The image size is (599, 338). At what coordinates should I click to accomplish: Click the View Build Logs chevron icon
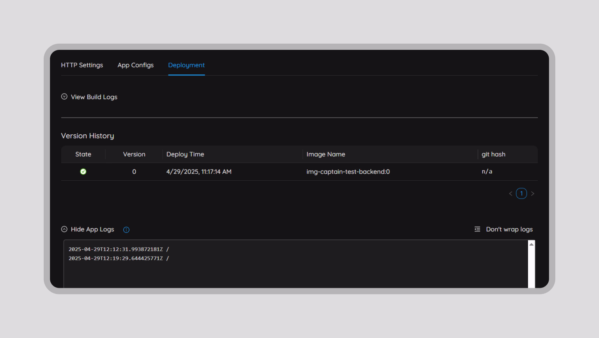point(64,97)
